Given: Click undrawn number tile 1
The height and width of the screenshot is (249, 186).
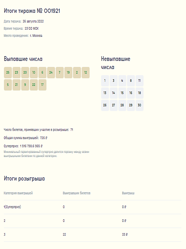Looking at the screenshot, I should 105,81.
